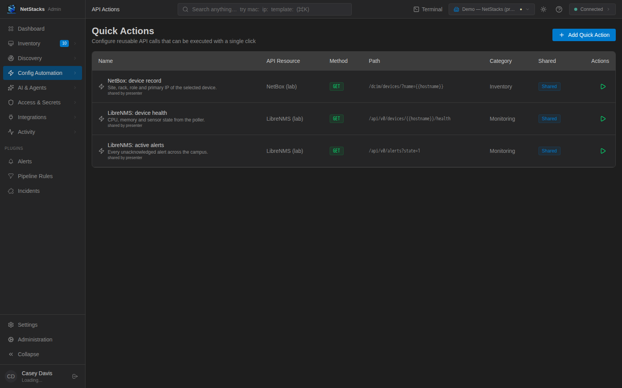Image resolution: width=622 pixels, height=388 pixels.
Task: Expand the Access & Secrets chevron
Action: (x=75, y=102)
